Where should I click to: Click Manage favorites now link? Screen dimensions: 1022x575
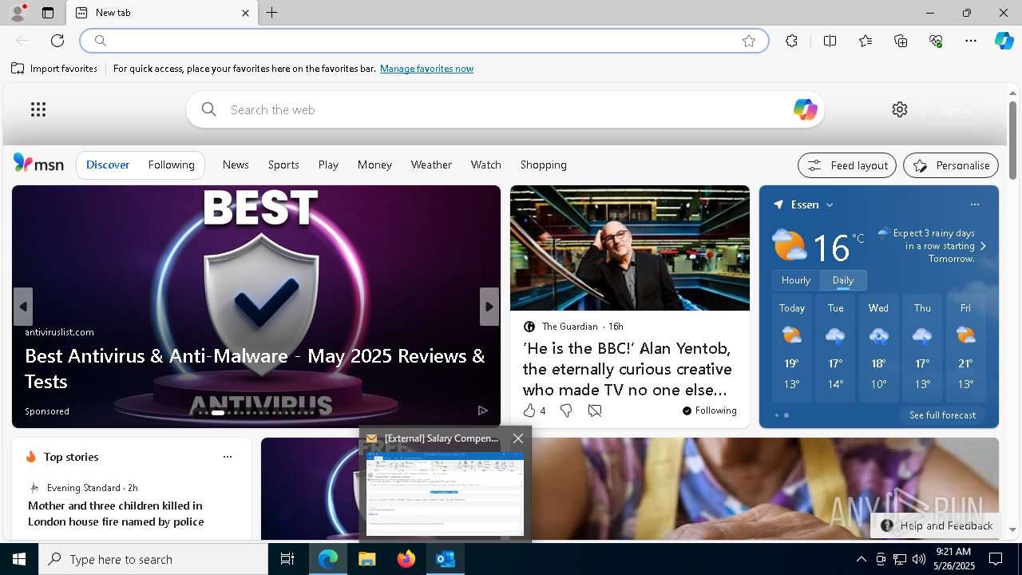426,69
